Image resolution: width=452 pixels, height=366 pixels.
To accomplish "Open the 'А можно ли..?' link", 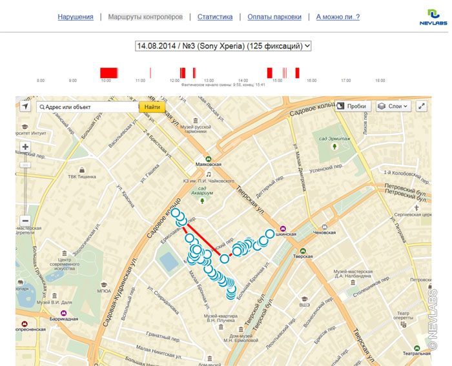I will [338, 17].
